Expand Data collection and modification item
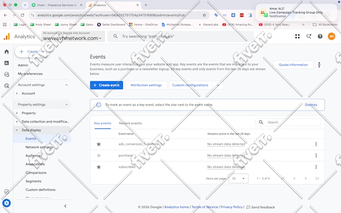The height and width of the screenshot is (213, 341). (x=17, y=121)
